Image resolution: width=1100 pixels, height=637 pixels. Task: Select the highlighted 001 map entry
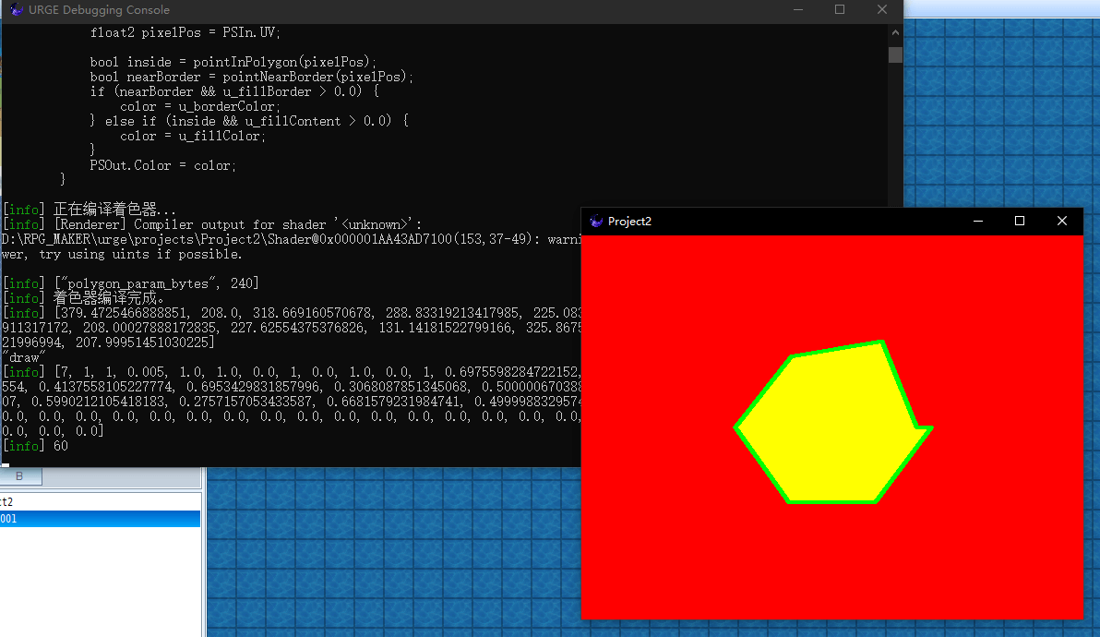point(92,519)
